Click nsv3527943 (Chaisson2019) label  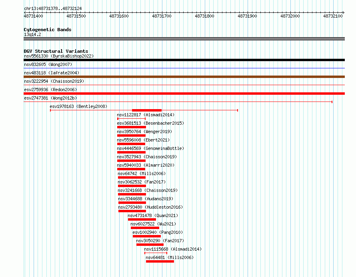(x=147, y=157)
